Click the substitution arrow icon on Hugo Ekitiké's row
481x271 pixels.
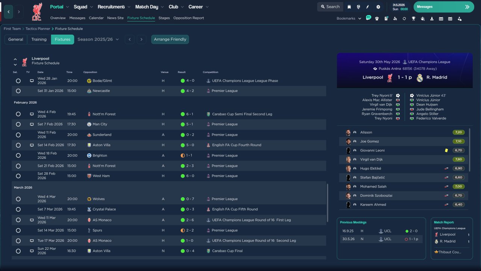tap(446, 168)
